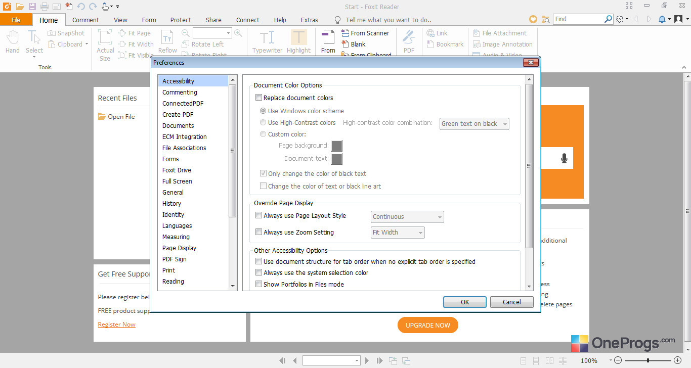The image size is (691, 368).
Task: Click Open File in Recent Files
Action: pyautogui.click(x=117, y=116)
